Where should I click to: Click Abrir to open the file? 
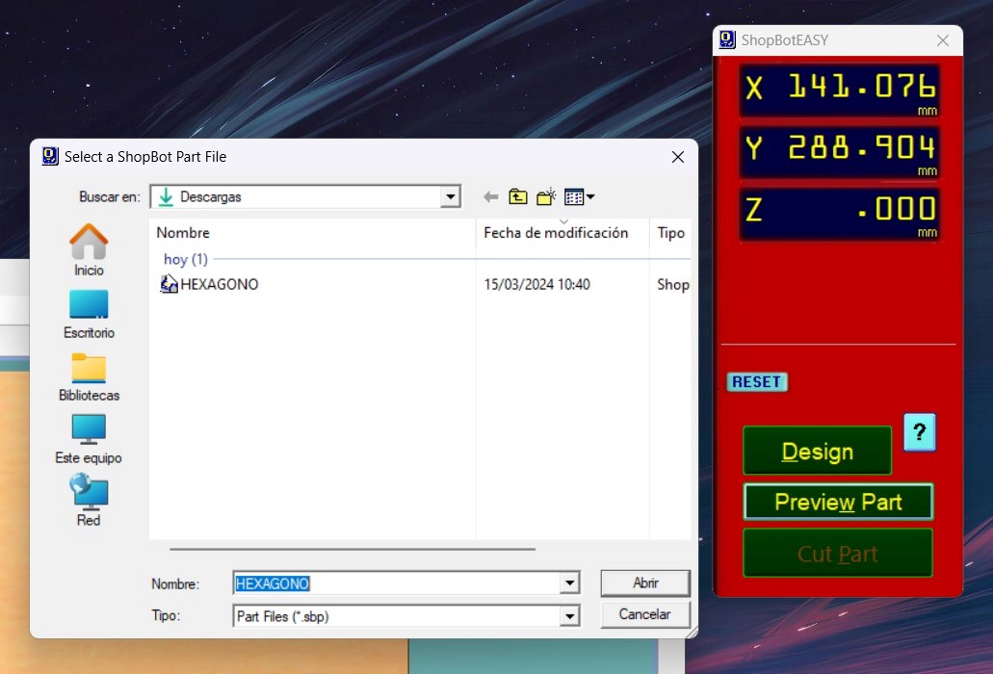(x=645, y=583)
